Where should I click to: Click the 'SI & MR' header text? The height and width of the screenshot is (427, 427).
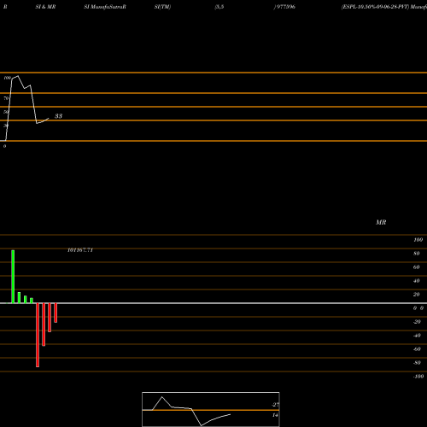click(x=45, y=7)
